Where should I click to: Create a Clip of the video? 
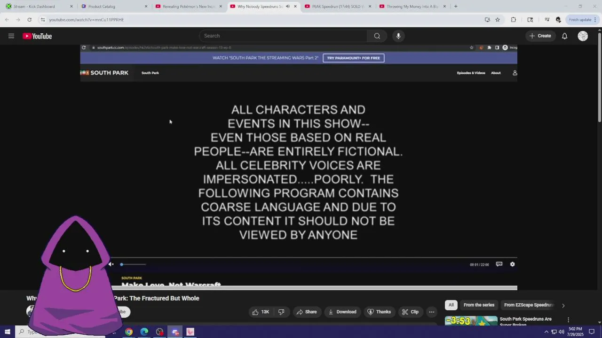point(410,312)
